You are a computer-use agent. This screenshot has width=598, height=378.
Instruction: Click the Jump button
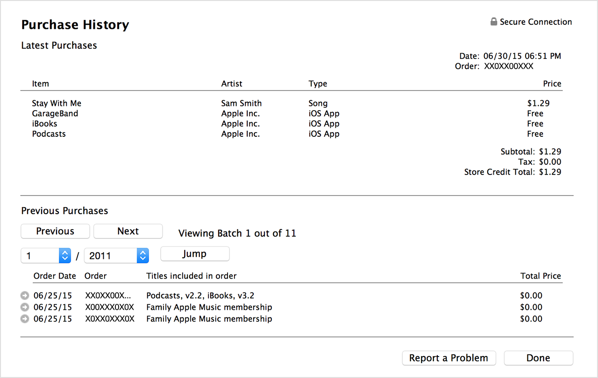click(195, 254)
